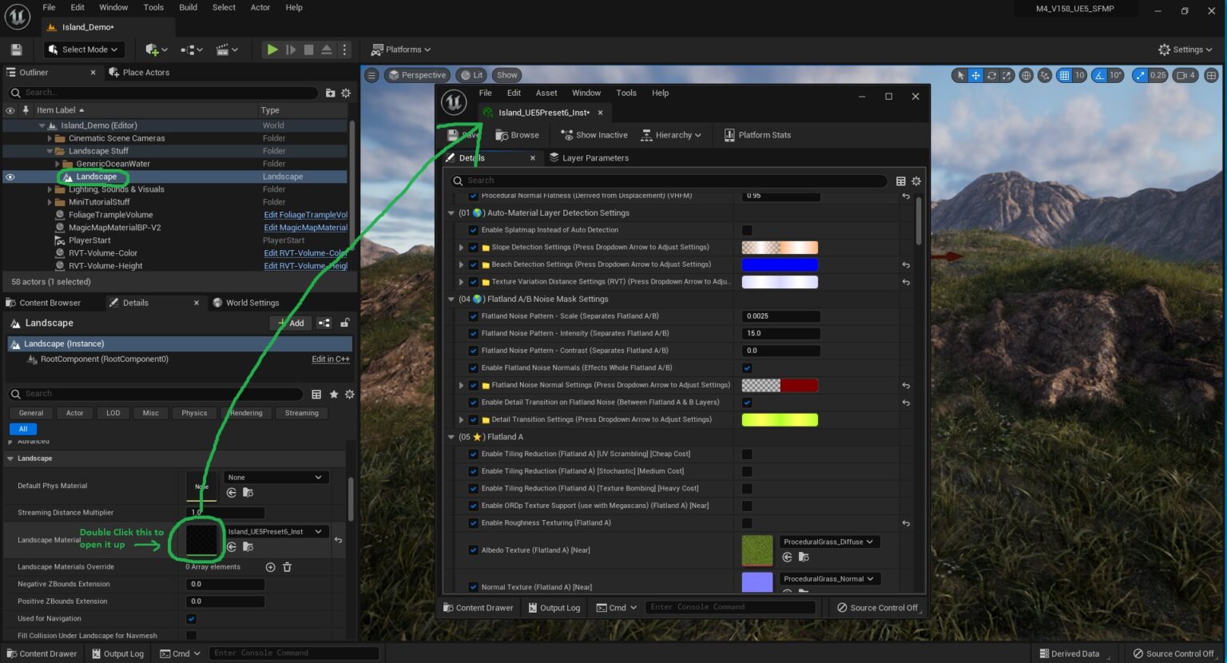Viewport: 1227px width, 663px height.
Task: Click Platform Stats in material instance editor
Action: (756, 134)
